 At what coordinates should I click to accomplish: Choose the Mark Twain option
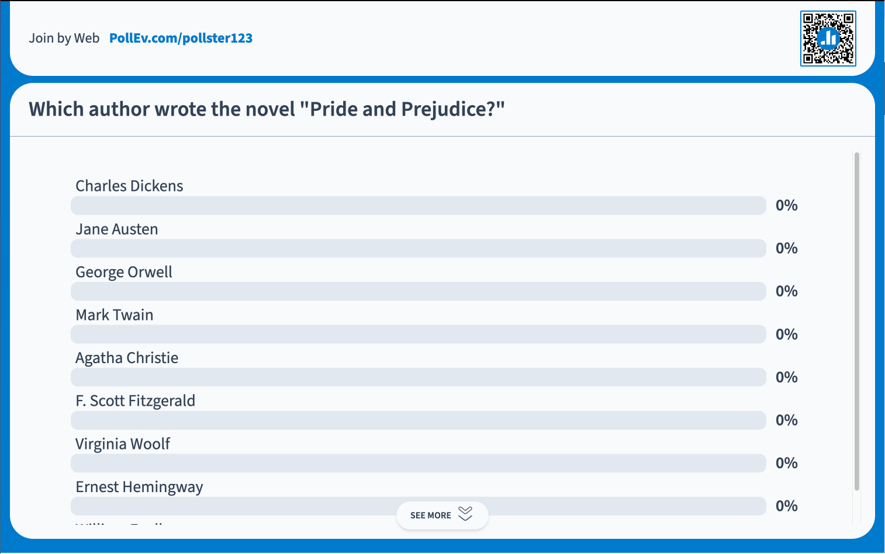point(115,315)
